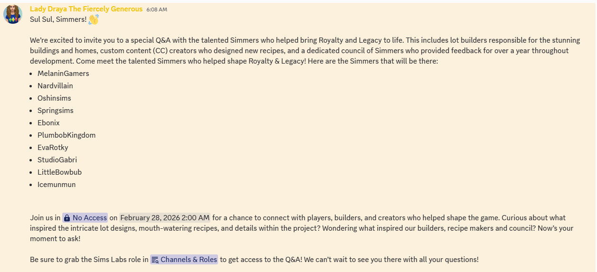Click Lady Draya's profile avatar
Viewport: 597px width, 272px height.
click(x=13, y=14)
